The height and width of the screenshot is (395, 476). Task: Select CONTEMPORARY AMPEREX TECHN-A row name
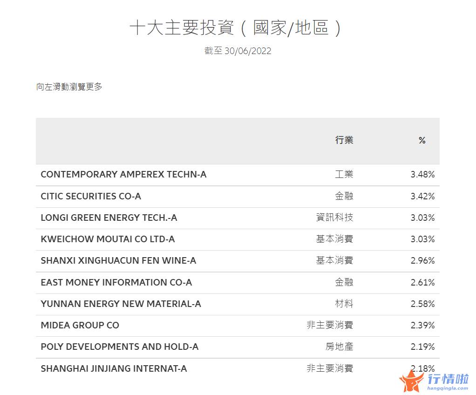point(123,174)
